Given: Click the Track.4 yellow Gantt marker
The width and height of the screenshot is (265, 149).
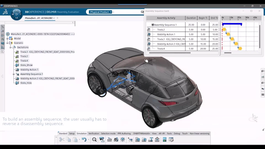Looking at the screenshot, I should (240, 49).
